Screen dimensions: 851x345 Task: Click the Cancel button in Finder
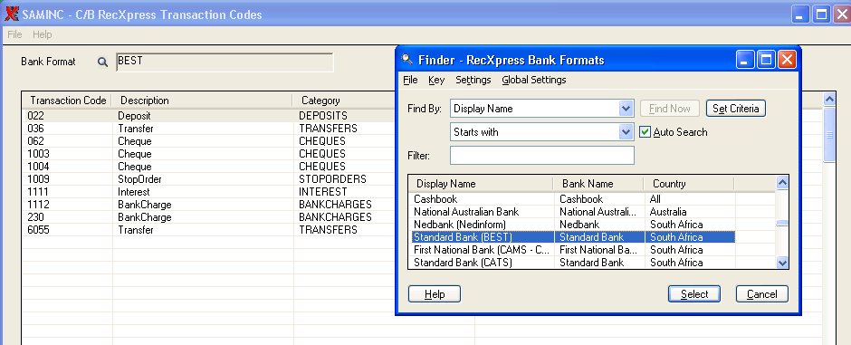[762, 294]
